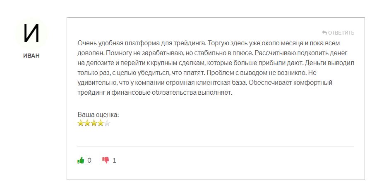Select the third yellow rating star
Image resolution: width=372 pixels, height=196 pixels.
94,123
